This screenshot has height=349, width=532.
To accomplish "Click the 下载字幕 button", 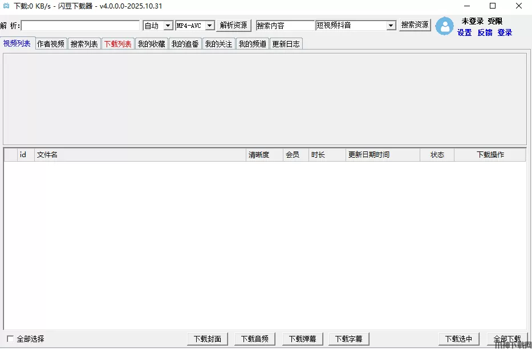I will [x=349, y=339].
